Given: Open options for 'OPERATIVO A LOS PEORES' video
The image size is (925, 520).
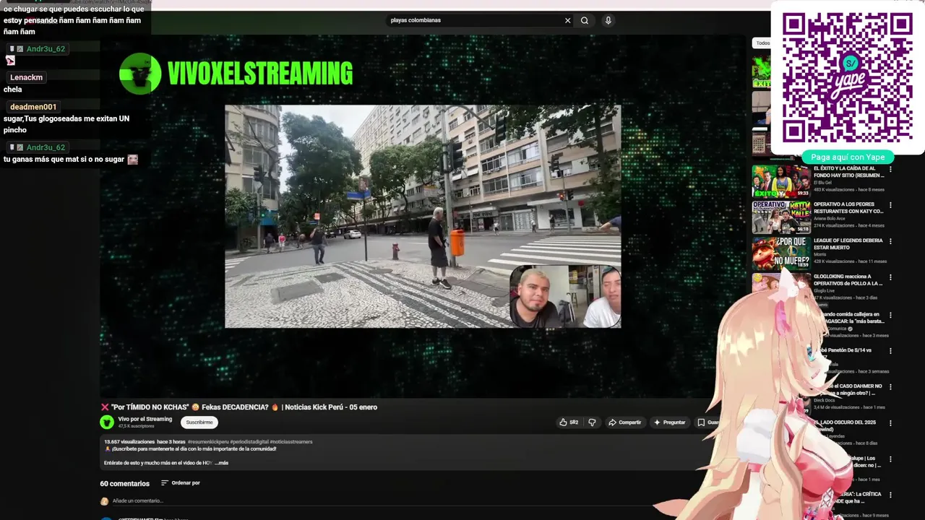Looking at the screenshot, I should click(890, 205).
